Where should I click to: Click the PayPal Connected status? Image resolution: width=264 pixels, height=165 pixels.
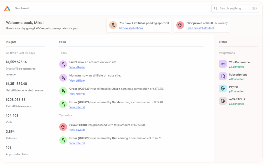tap(237, 91)
